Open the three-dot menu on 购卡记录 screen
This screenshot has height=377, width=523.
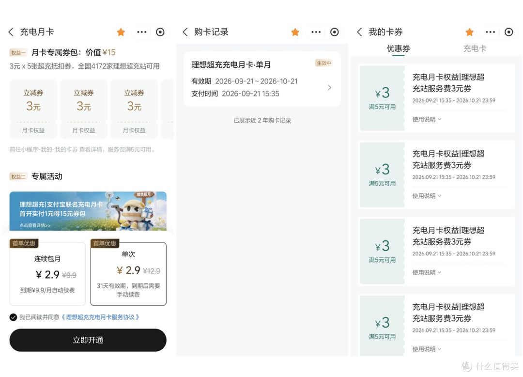[x=316, y=32]
